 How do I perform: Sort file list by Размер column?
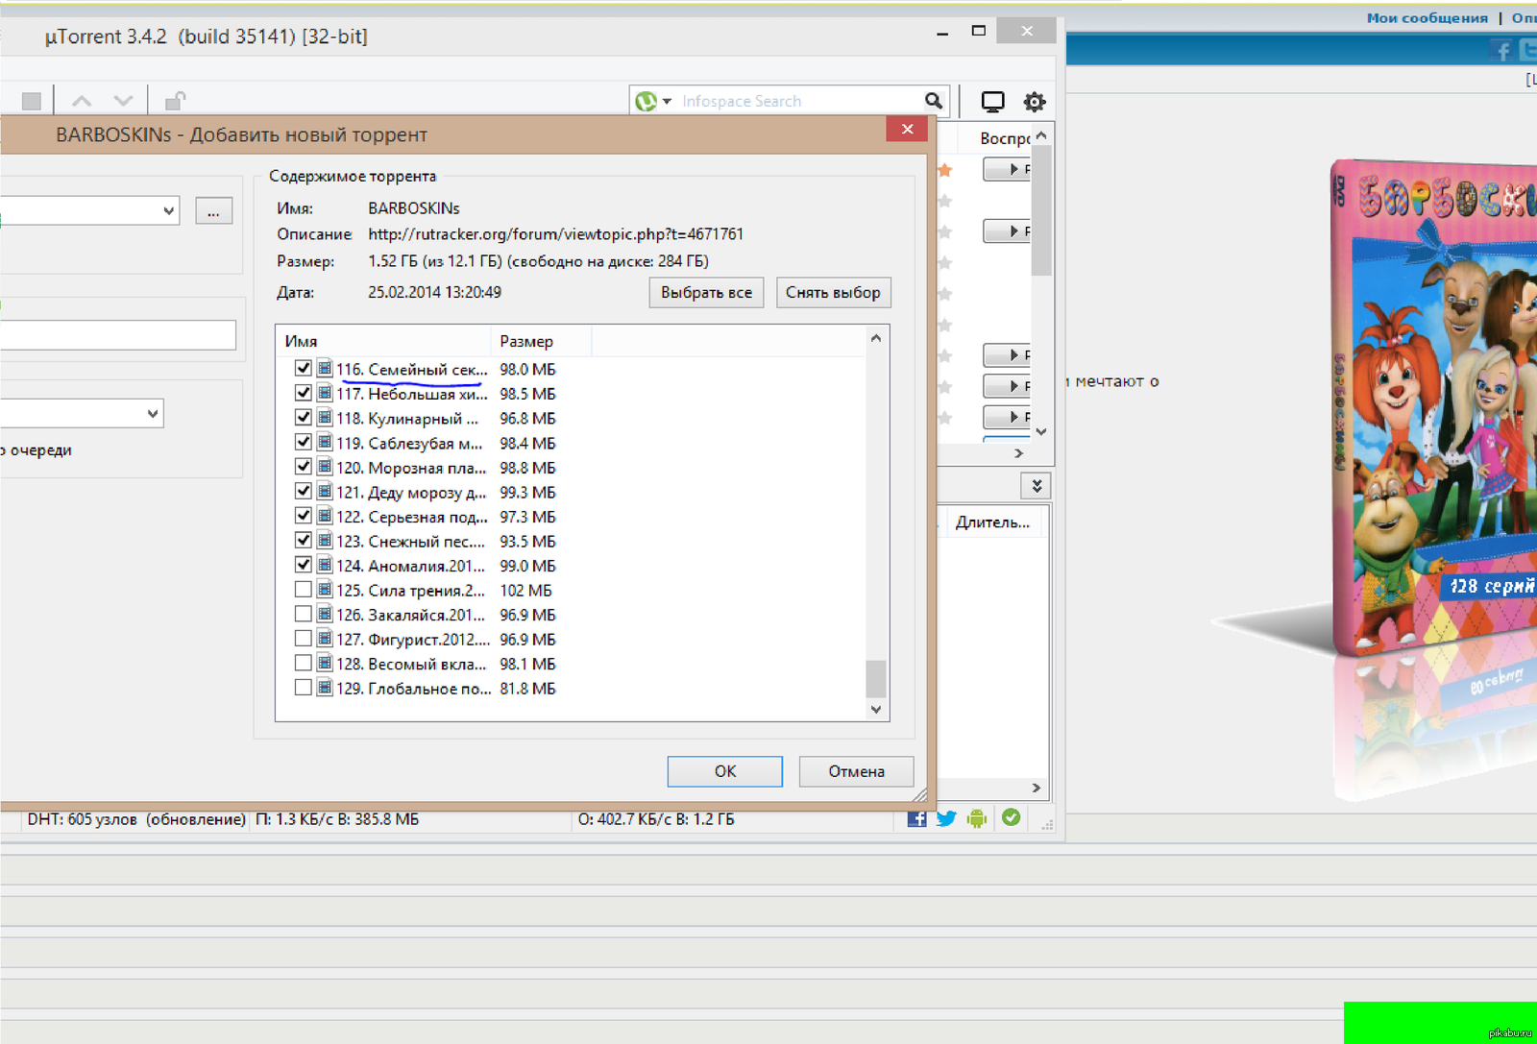pyautogui.click(x=541, y=341)
